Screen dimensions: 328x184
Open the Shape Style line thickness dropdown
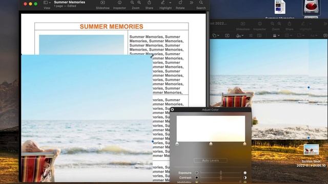[x=276, y=35]
